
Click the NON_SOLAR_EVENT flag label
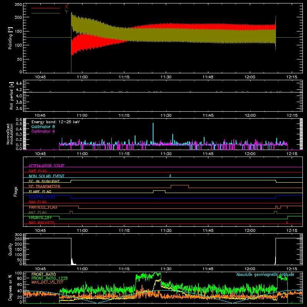pos(46,176)
